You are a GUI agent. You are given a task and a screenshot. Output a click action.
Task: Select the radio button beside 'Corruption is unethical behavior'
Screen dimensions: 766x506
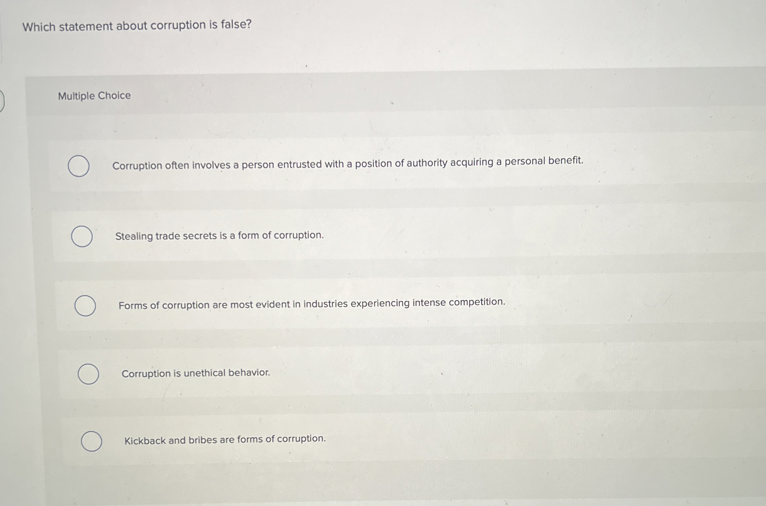89,374
